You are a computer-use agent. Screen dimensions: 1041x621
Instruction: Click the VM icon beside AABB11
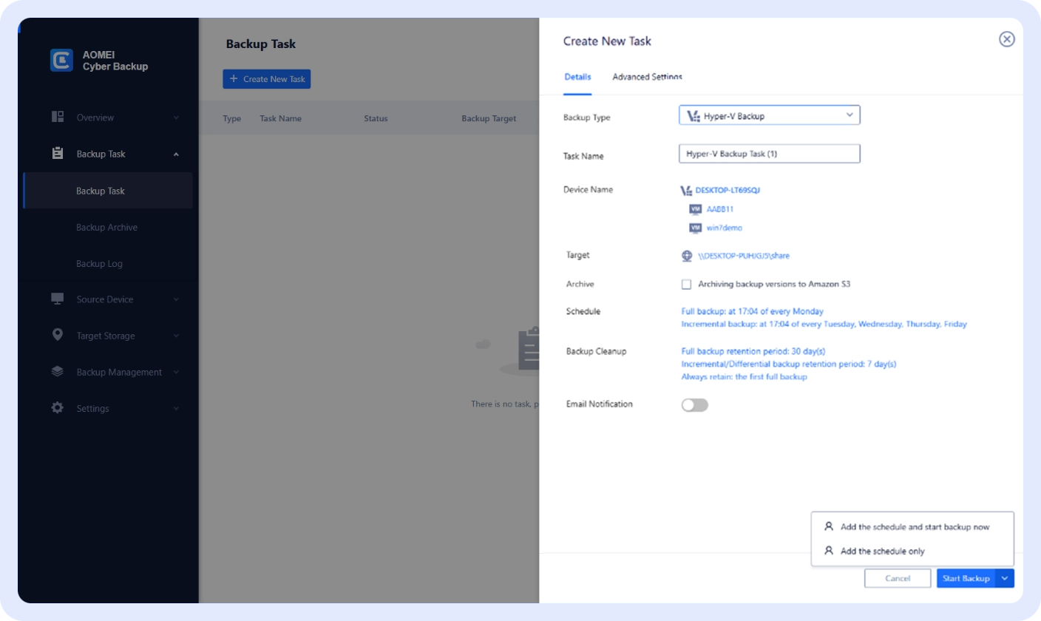pyautogui.click(x=695, y=209)
